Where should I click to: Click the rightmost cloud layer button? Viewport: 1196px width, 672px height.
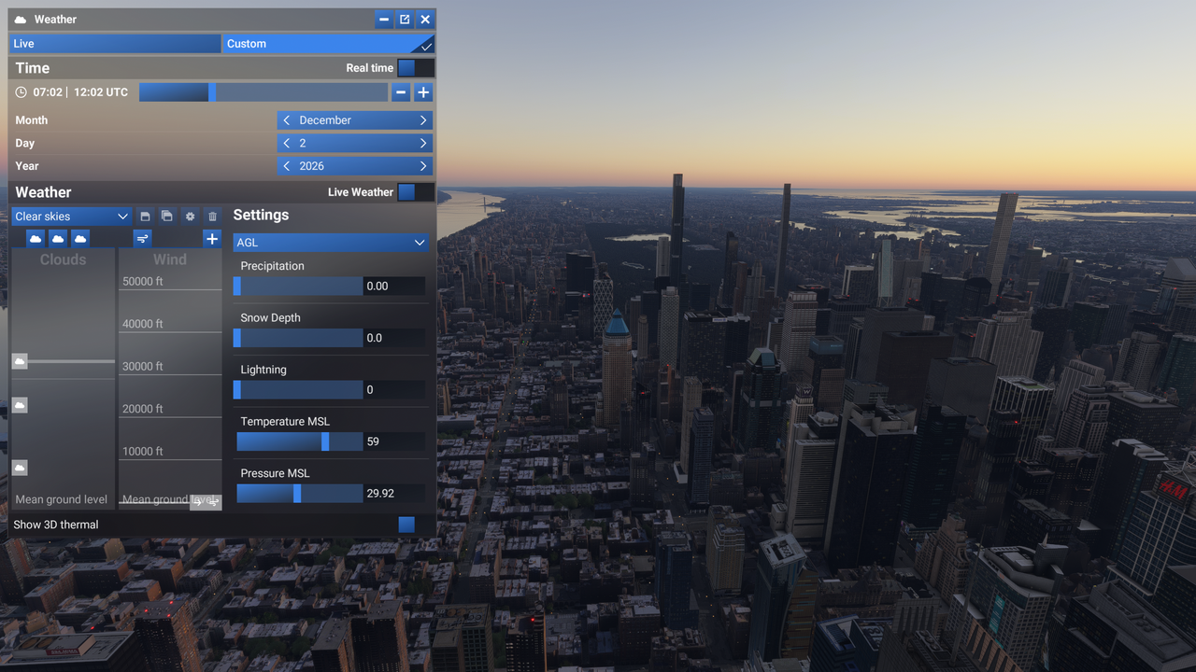(x=80, y=239)
